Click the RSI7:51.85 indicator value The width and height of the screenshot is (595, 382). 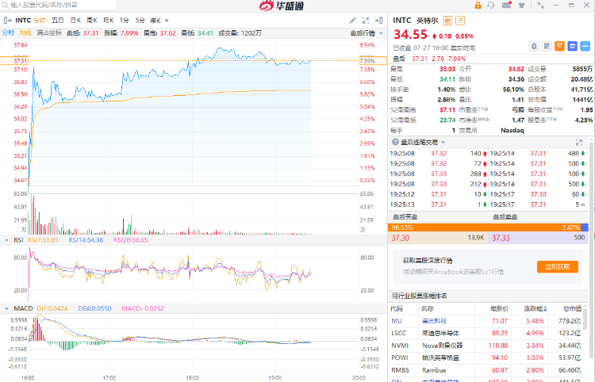(43, 240)
